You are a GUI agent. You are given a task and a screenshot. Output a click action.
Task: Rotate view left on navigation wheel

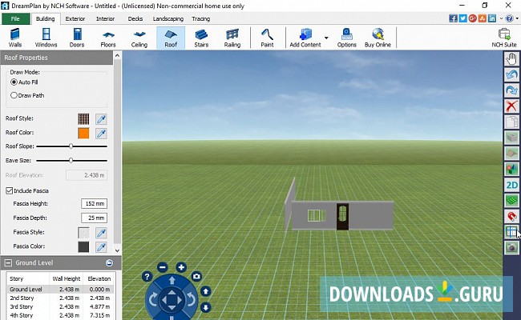coord(153,300)
